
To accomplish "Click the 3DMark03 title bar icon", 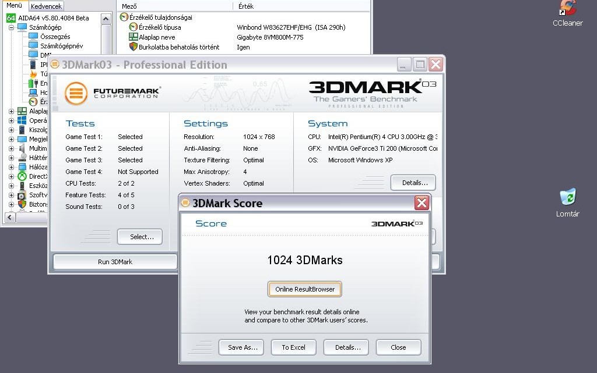I will tap(55, 64).
